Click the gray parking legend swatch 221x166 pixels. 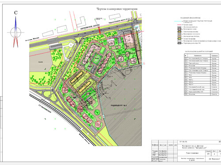pyautogui.click(x=179, y=34)
